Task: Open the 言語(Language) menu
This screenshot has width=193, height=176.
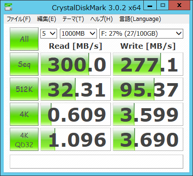Action: [140, 19]
